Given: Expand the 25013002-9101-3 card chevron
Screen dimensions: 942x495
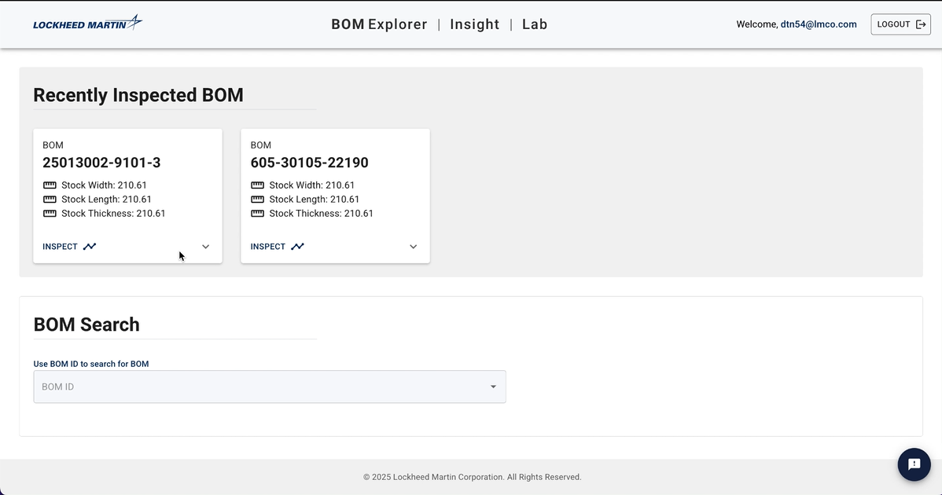Looking at the screenshot, I should coord(205,247).
